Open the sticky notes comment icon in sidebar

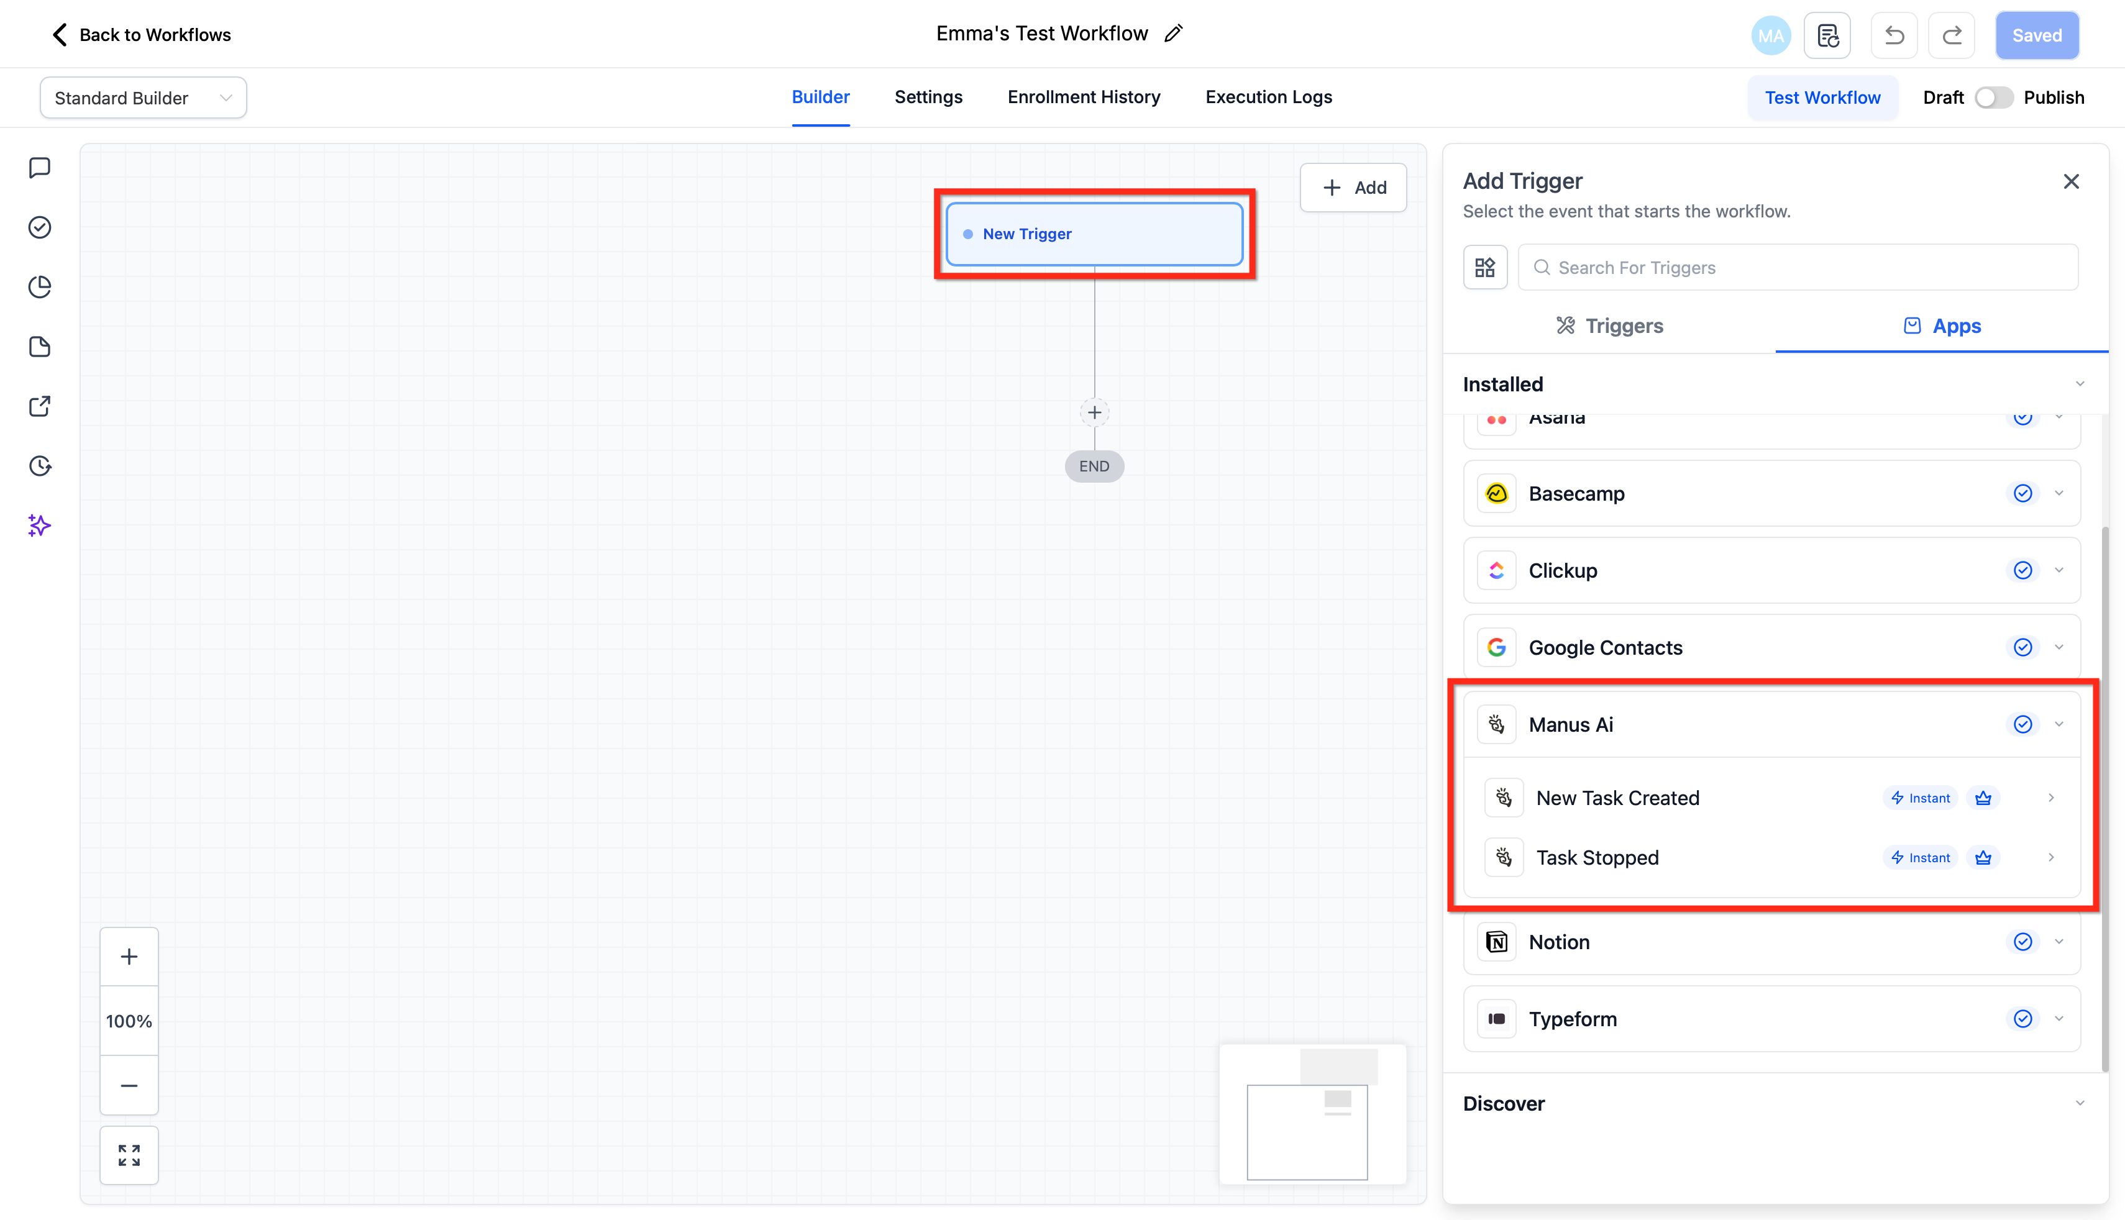click(x=39, y=168)
